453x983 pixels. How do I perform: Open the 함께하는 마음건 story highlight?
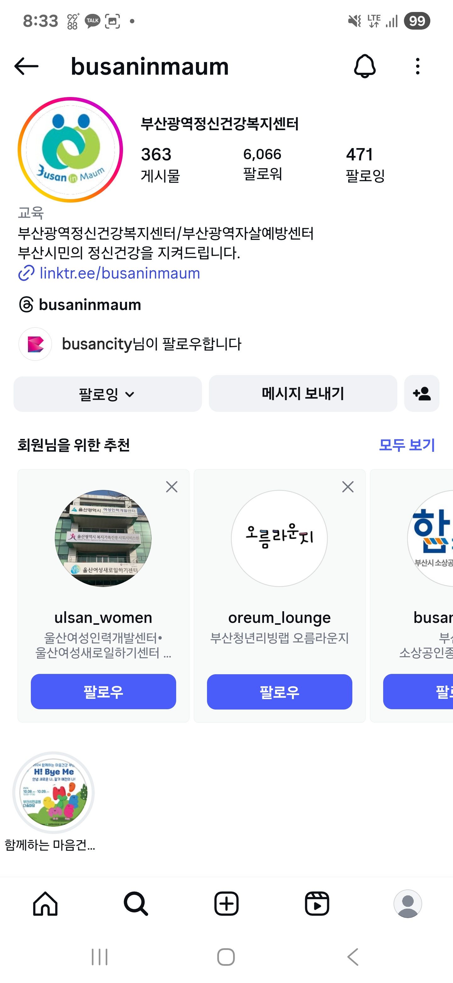tap(53, 793)
